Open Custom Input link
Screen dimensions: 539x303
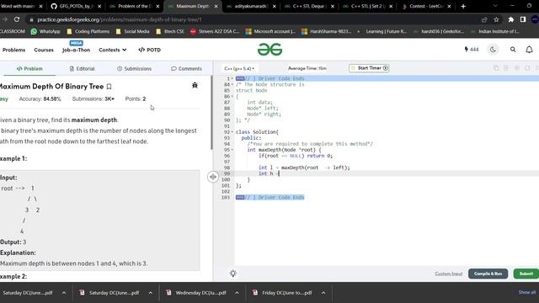click(x=449, y=274)
